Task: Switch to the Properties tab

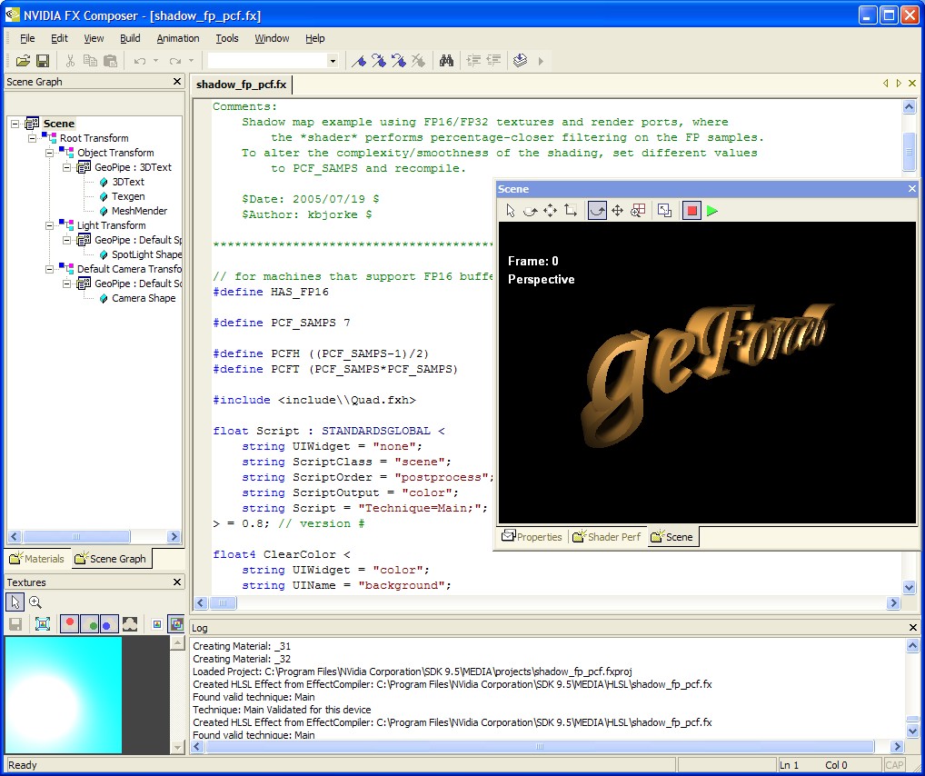Action: point(532,536)
